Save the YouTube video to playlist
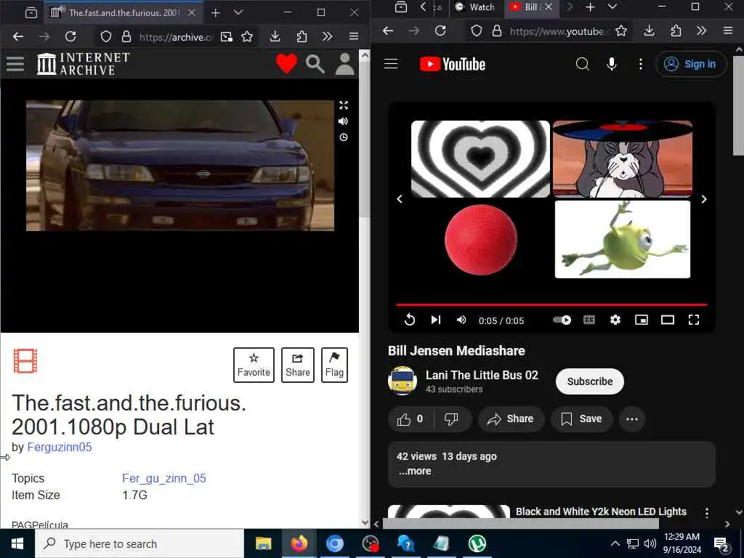 tap(581, 419)
